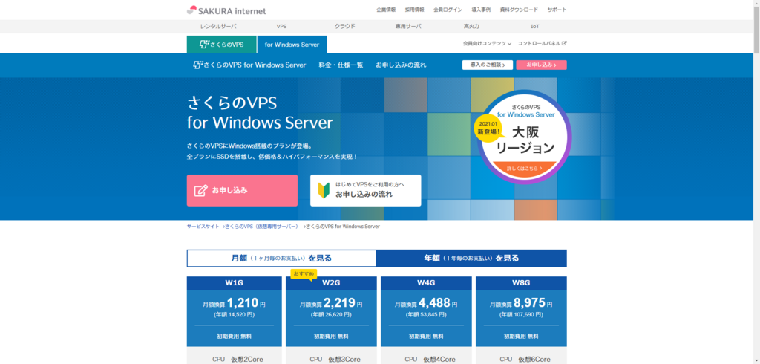Viewport: 760px width, 364px height.
Task: Click the green-yellow beginner mark icon
Action: click(324, 190)
